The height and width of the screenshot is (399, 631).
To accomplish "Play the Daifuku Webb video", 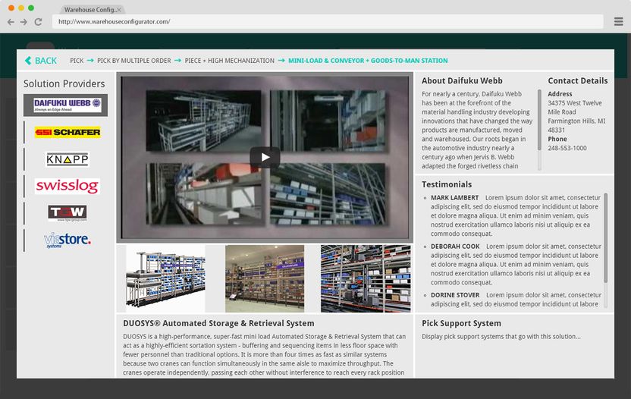I will pyautogui.click(x=265, y=157).
